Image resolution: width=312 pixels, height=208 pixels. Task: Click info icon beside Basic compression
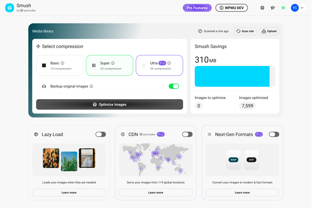[62, 63]
